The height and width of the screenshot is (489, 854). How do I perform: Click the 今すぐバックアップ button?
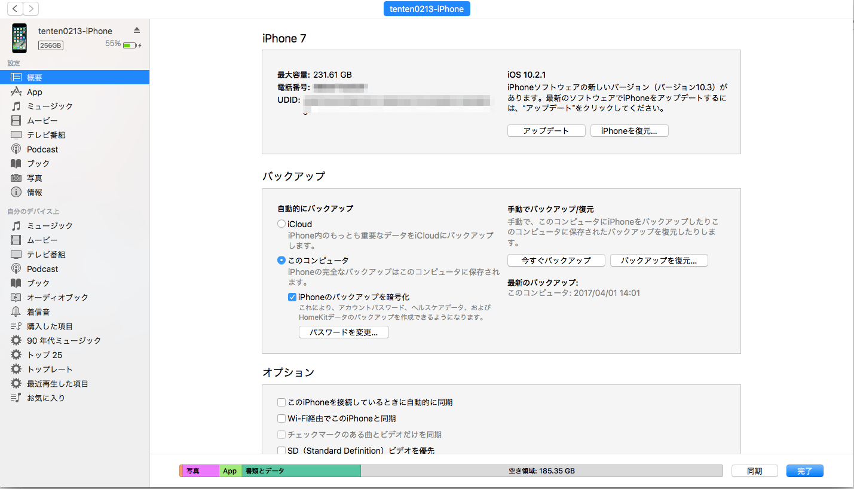click(x=555, y=260)
